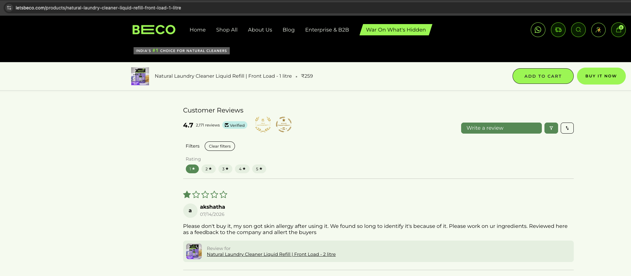The width and height of the screenshot is (631, 276).
Task: Toggle the 4 star rating filter
Action: pyautogui.click(x=242, y=169)
